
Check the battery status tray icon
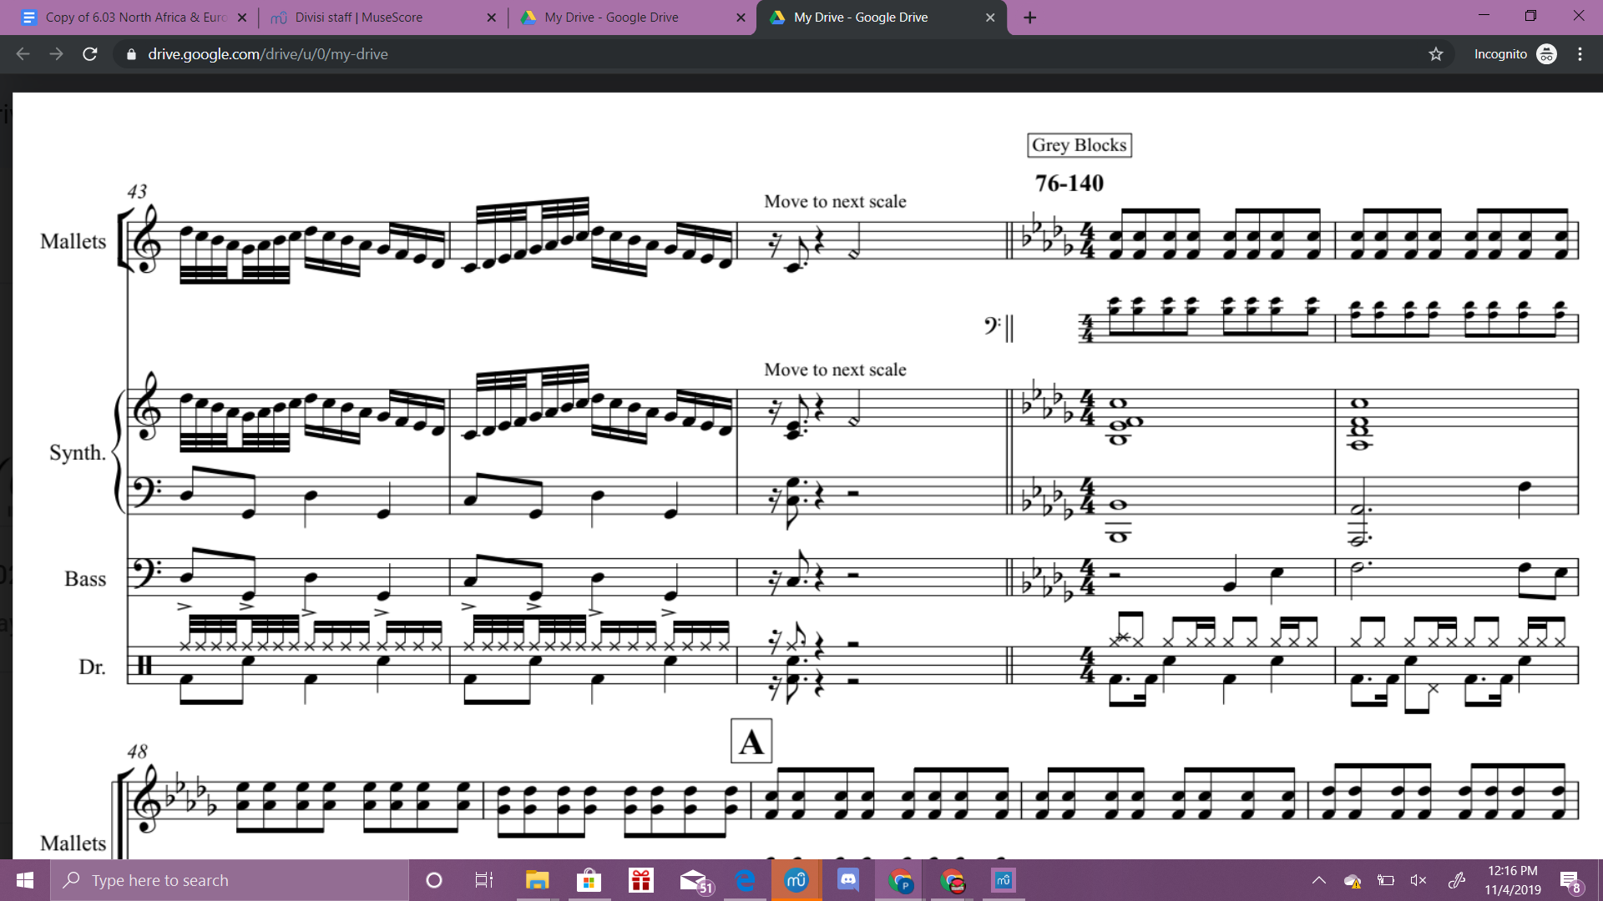(1386, 880)
